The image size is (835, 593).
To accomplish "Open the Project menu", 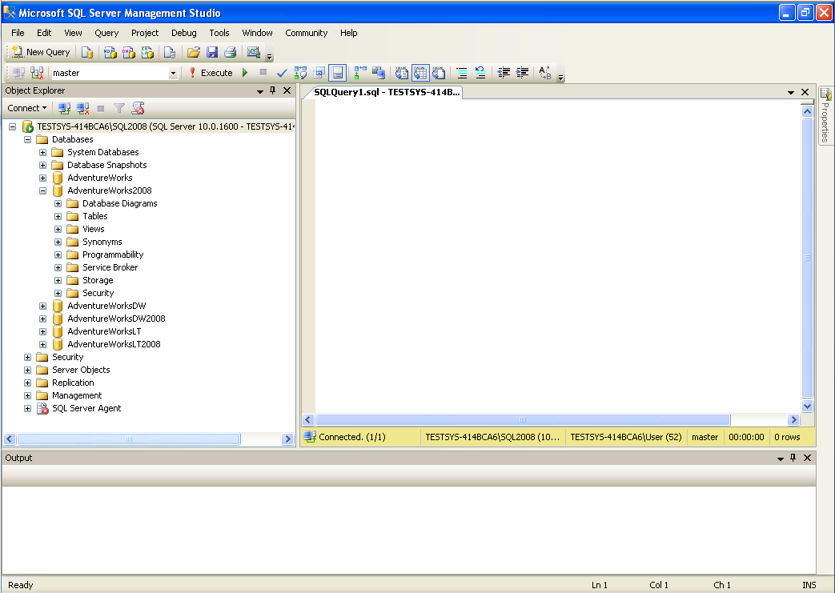I will 145,33.
